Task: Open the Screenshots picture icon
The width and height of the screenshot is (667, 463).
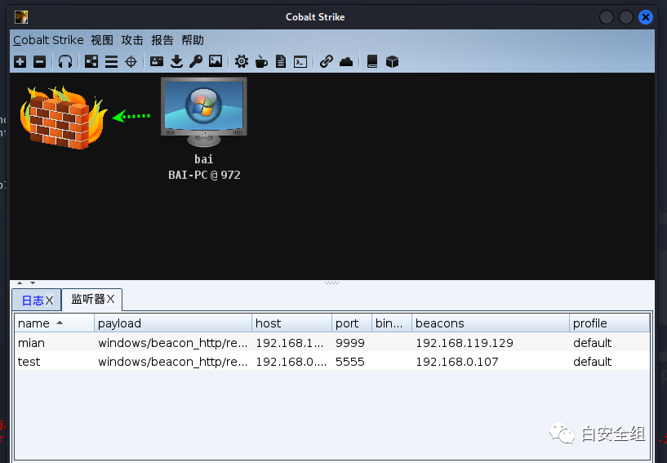Action: click(x=216, y=62)
